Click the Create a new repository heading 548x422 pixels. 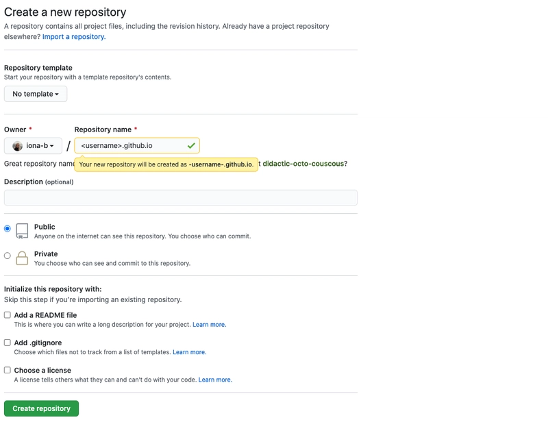[65, 12]
